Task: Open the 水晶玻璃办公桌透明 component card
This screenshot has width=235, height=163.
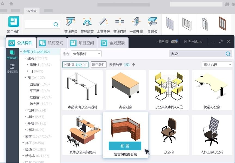Action: click(83, 90)
